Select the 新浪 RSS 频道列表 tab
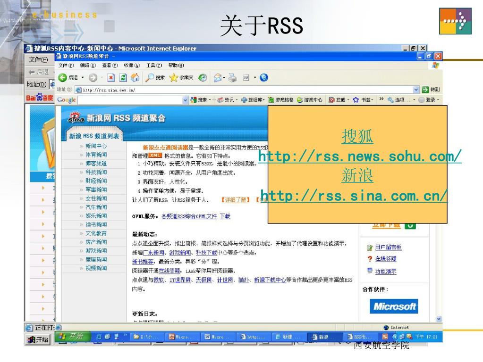This screenshot has height=362, width=483. pos(94,136)
